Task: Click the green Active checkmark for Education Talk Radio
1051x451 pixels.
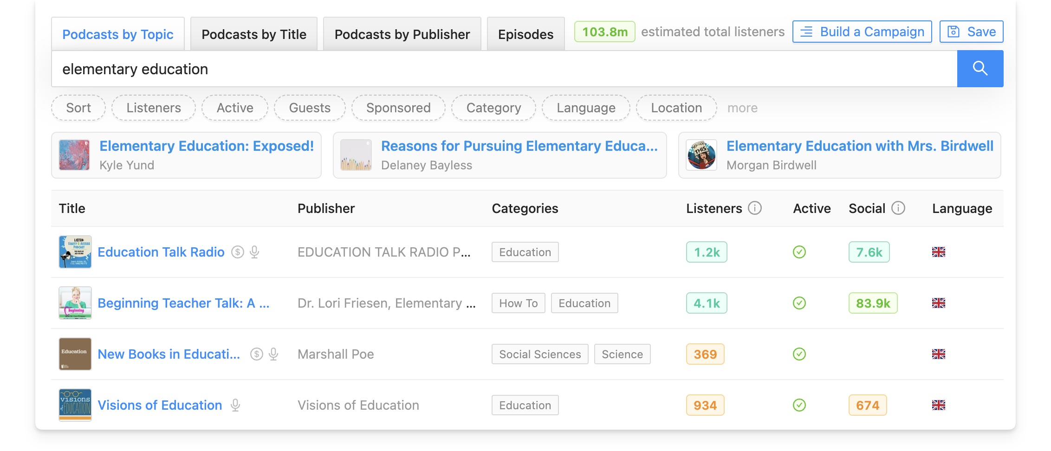Action: click(799, 252)
